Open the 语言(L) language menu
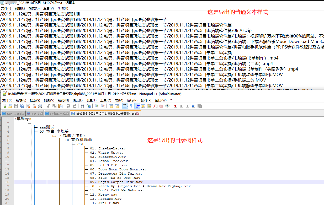This screenshot has width=324, height=205. (x=77, y=100)
